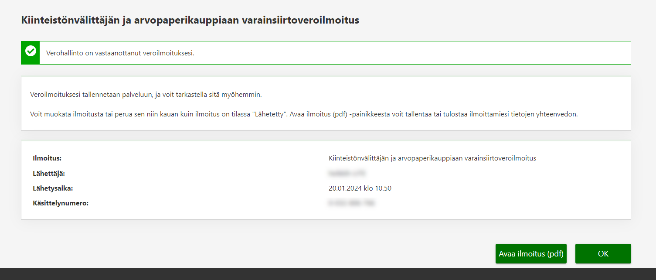
Task: Select the 'Lähettäjä:' field label
Action: click(49, 174)
